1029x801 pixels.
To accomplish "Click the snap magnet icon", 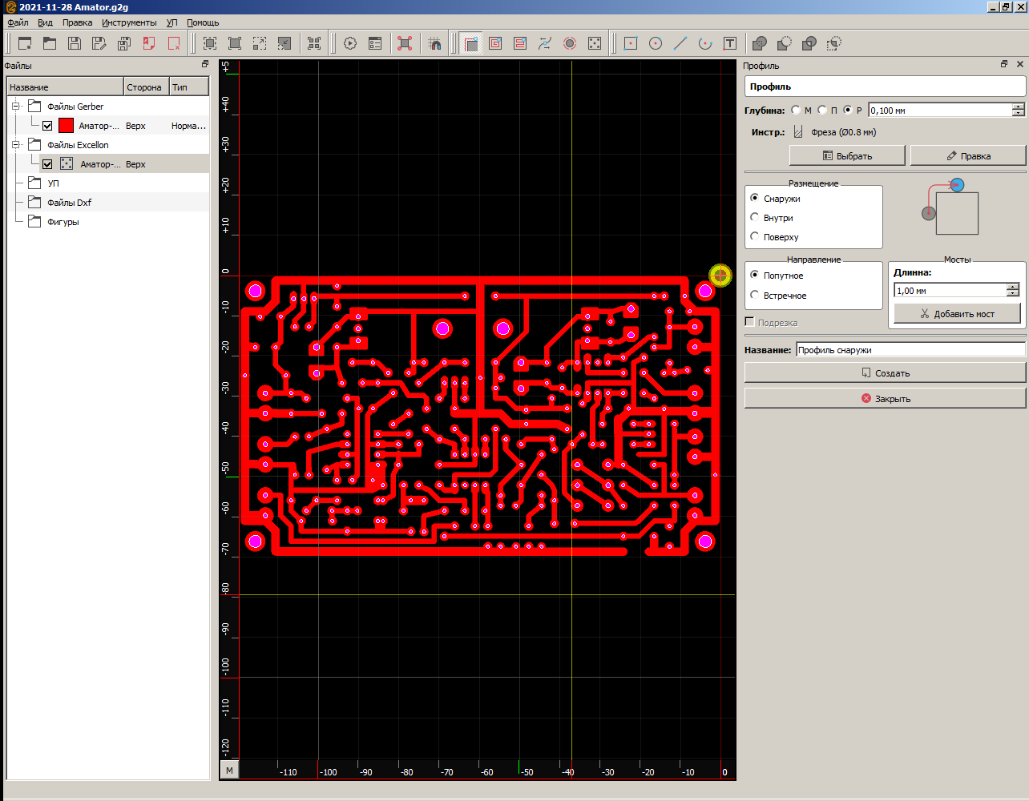I will [434, 43].
